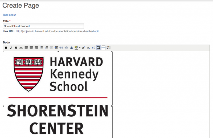The width and height of the screenshot is (213, 138).
Task: Click the outdent icon
Action: (51, 48)
